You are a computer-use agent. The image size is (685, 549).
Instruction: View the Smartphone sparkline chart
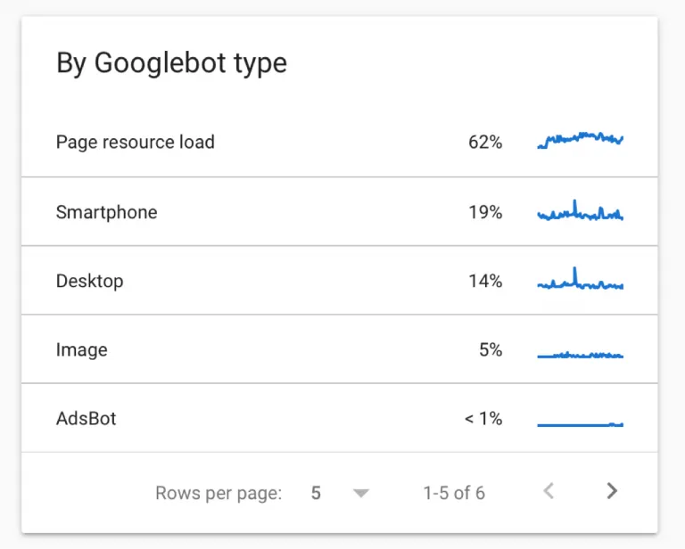pyautogui.click(x=580, y=210)
